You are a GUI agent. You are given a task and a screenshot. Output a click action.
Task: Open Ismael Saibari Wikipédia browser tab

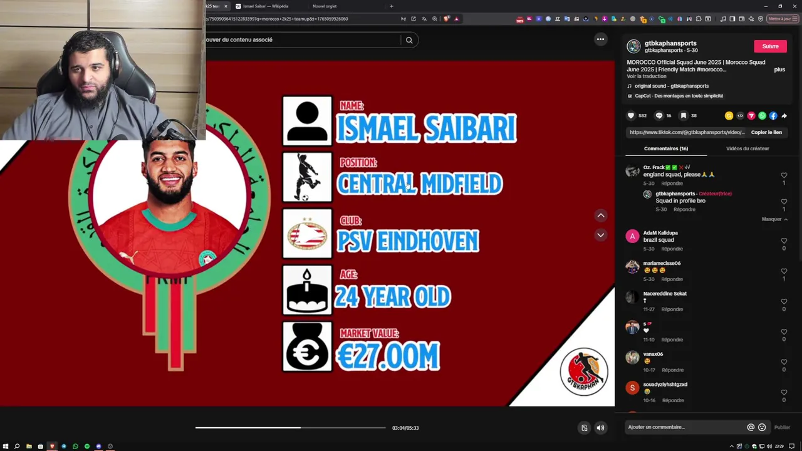pyautogui.click(x=266, y=6)
